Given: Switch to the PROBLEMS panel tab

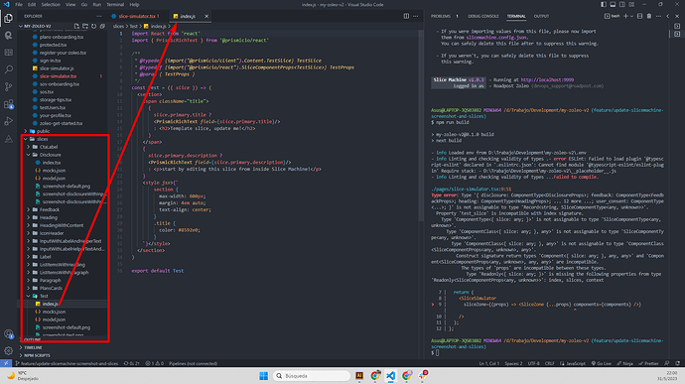Looking at the screenshot, I should click(x=441, y=16).
